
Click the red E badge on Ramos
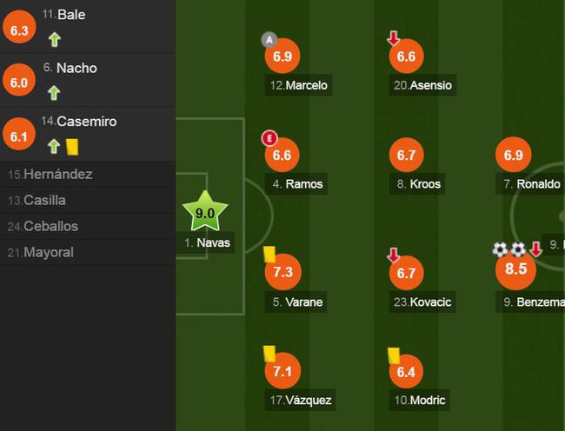(269, 138)
